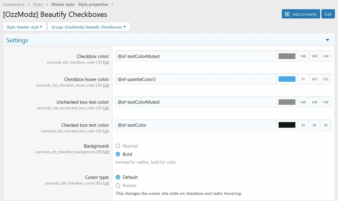The width and height of the screenshot is (338, 201).
Task: Click Edit link under Checkbox hover color
Action: (x=106, y=85)
